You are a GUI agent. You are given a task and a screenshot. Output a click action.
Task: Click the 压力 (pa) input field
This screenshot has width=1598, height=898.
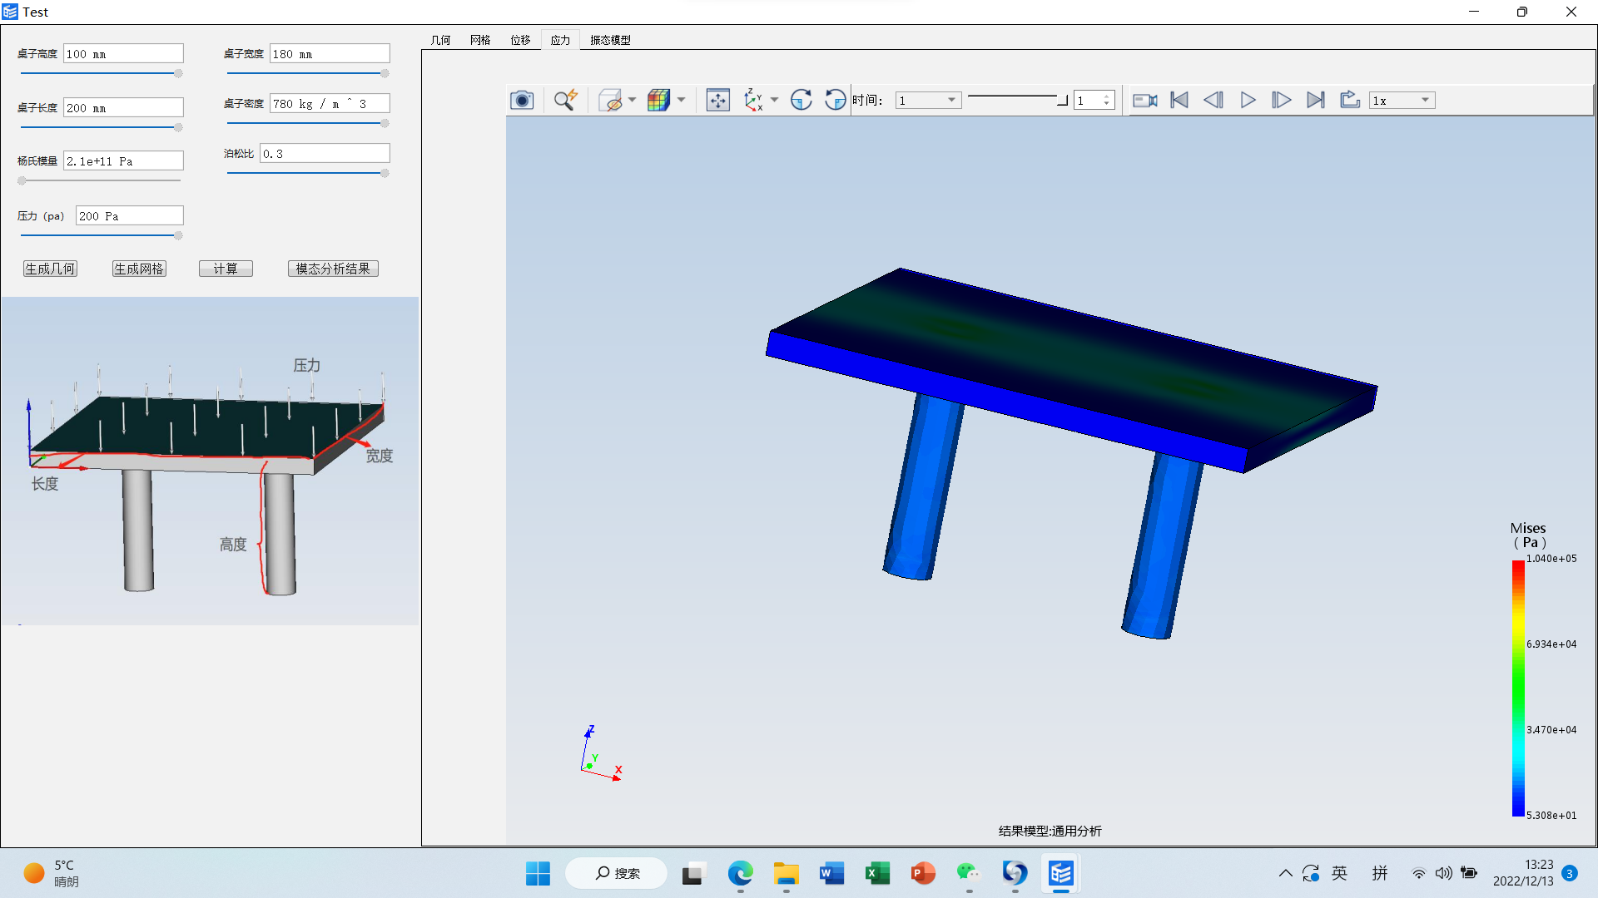(x=129, y=216)
